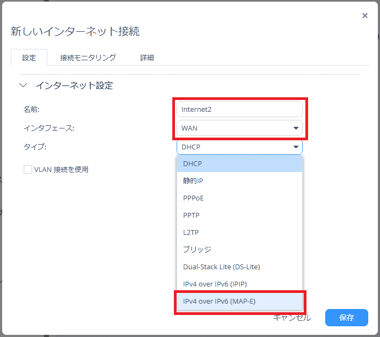
Task: Close the new internet connection dialog
Action: pyautogui.click(x=365, y=16)
